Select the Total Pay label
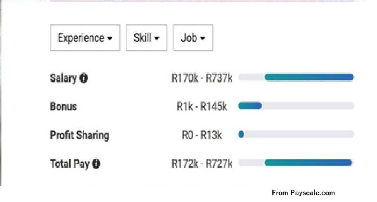This screenshot has height=202, width=377. (69, 164)
